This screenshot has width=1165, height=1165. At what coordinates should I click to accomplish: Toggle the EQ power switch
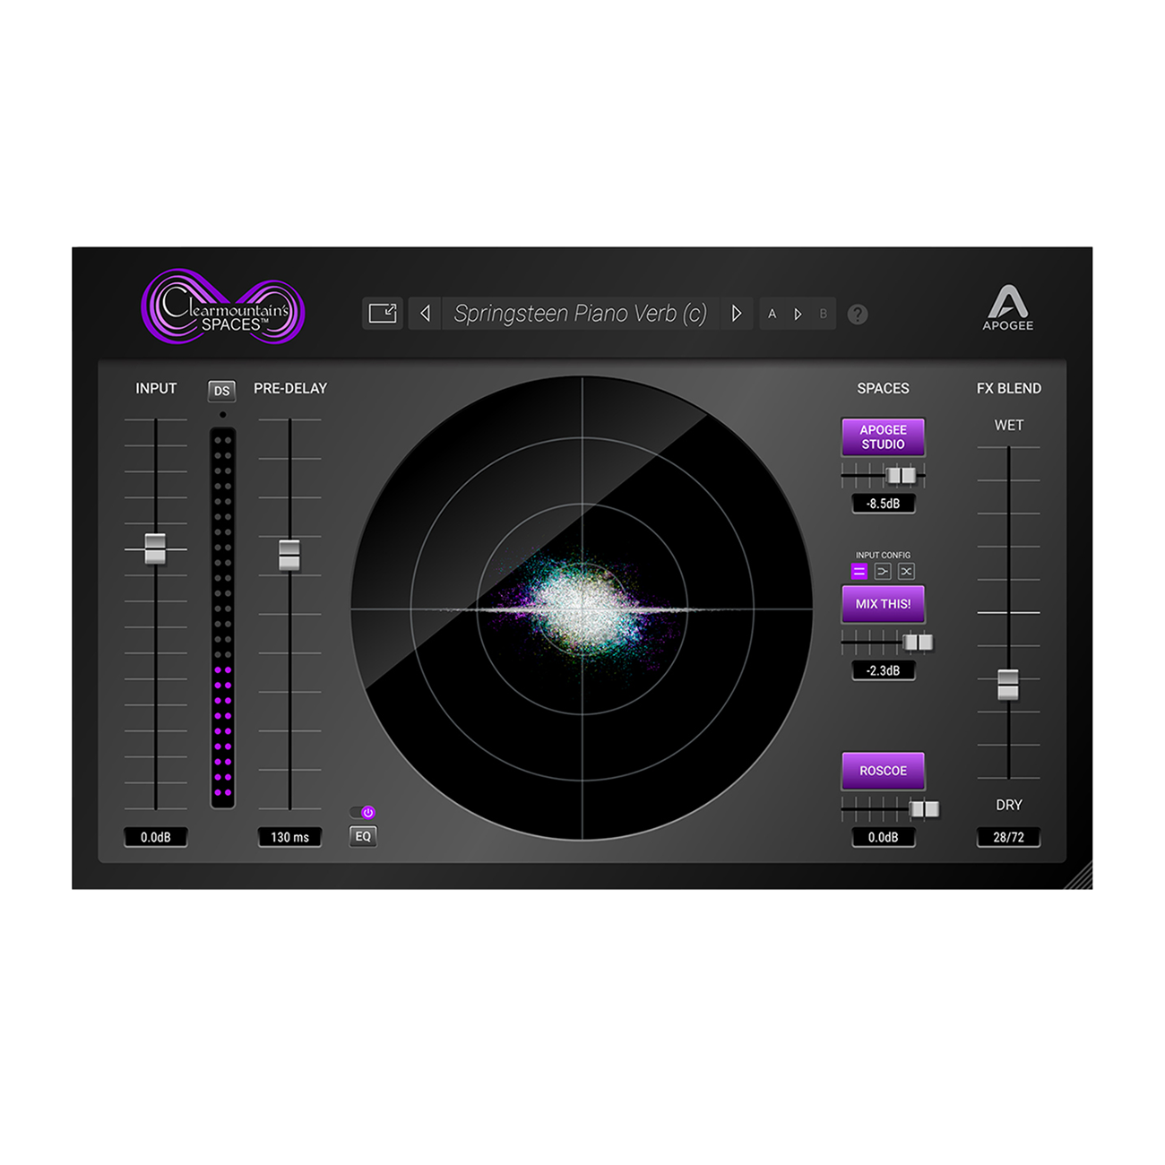point(363,812)
